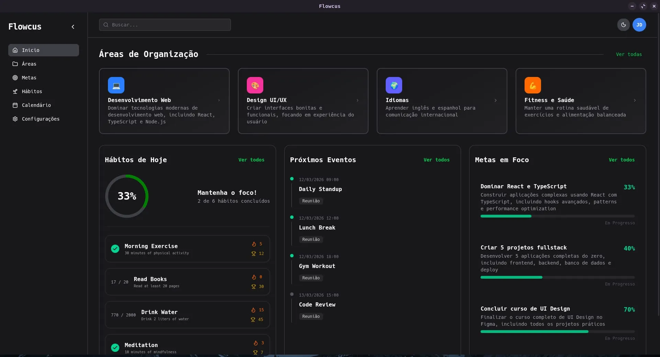Click the Fitness e Saúde flame icon
The image size is (660, 357).
point(532,85)
